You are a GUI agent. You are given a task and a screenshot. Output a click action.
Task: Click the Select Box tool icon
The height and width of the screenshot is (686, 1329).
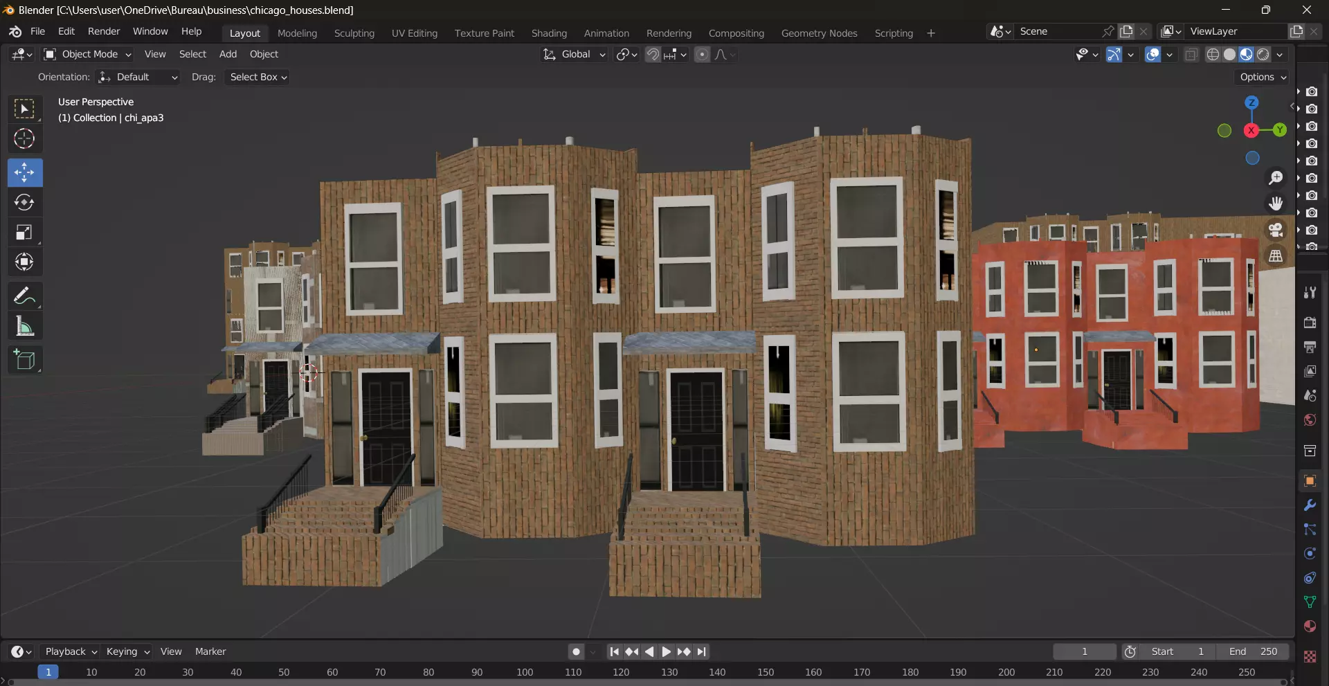click(24, 109)
